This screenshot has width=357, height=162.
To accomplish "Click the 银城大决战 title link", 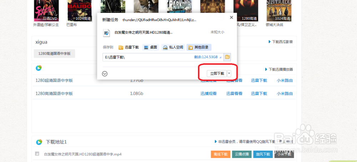I will click(x=274, y=25).
